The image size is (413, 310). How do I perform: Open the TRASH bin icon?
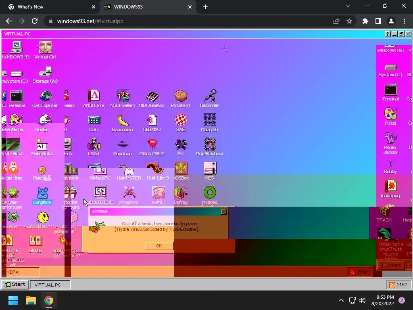pos(384,215)
